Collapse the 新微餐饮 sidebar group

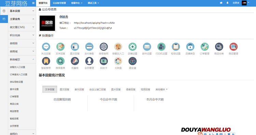tap(22, 60)
